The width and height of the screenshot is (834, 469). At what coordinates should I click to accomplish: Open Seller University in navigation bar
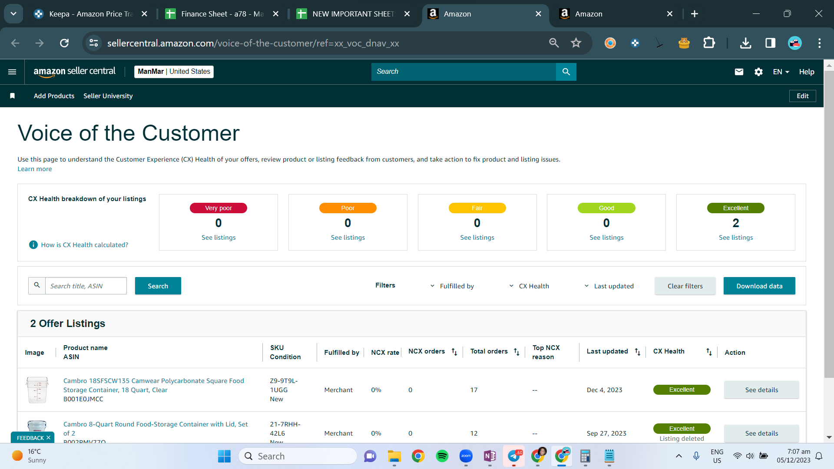[x=108, y=96]
